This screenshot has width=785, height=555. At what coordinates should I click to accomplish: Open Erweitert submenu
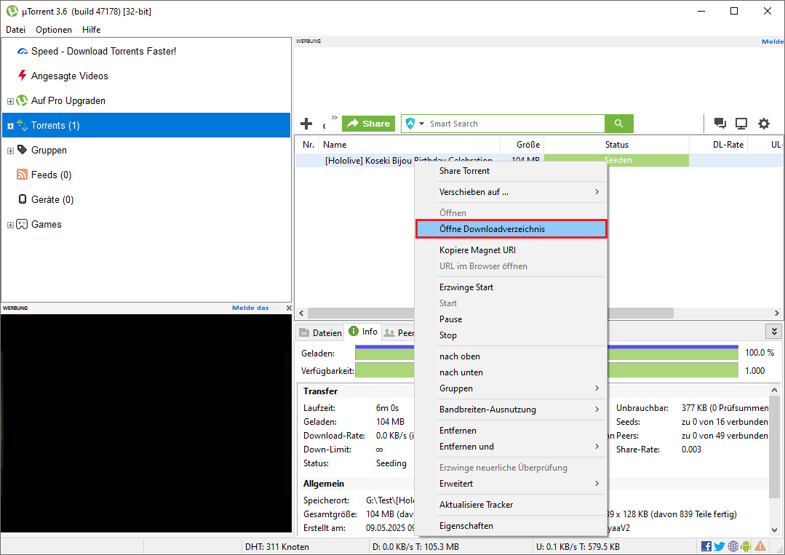[x=511, y=483]
